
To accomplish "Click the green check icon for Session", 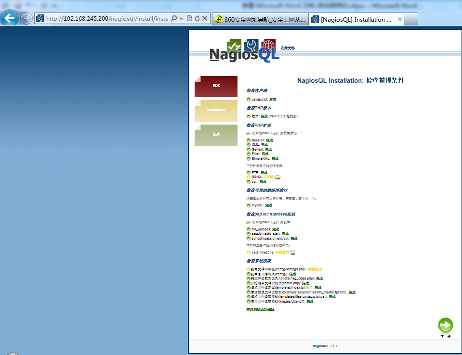I will click(249, 140).
